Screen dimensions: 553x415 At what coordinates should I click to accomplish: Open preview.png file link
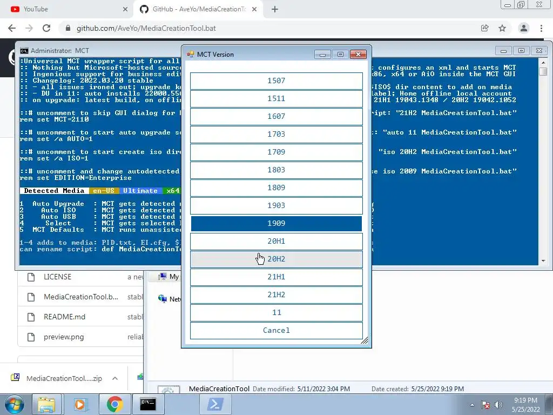tap(64, 337)
